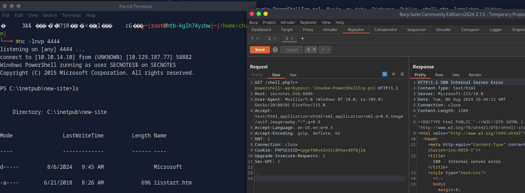This screenshot has width=525, height=193.
Task: Open the View menu in Burp Suite
Action: point(326,22)
